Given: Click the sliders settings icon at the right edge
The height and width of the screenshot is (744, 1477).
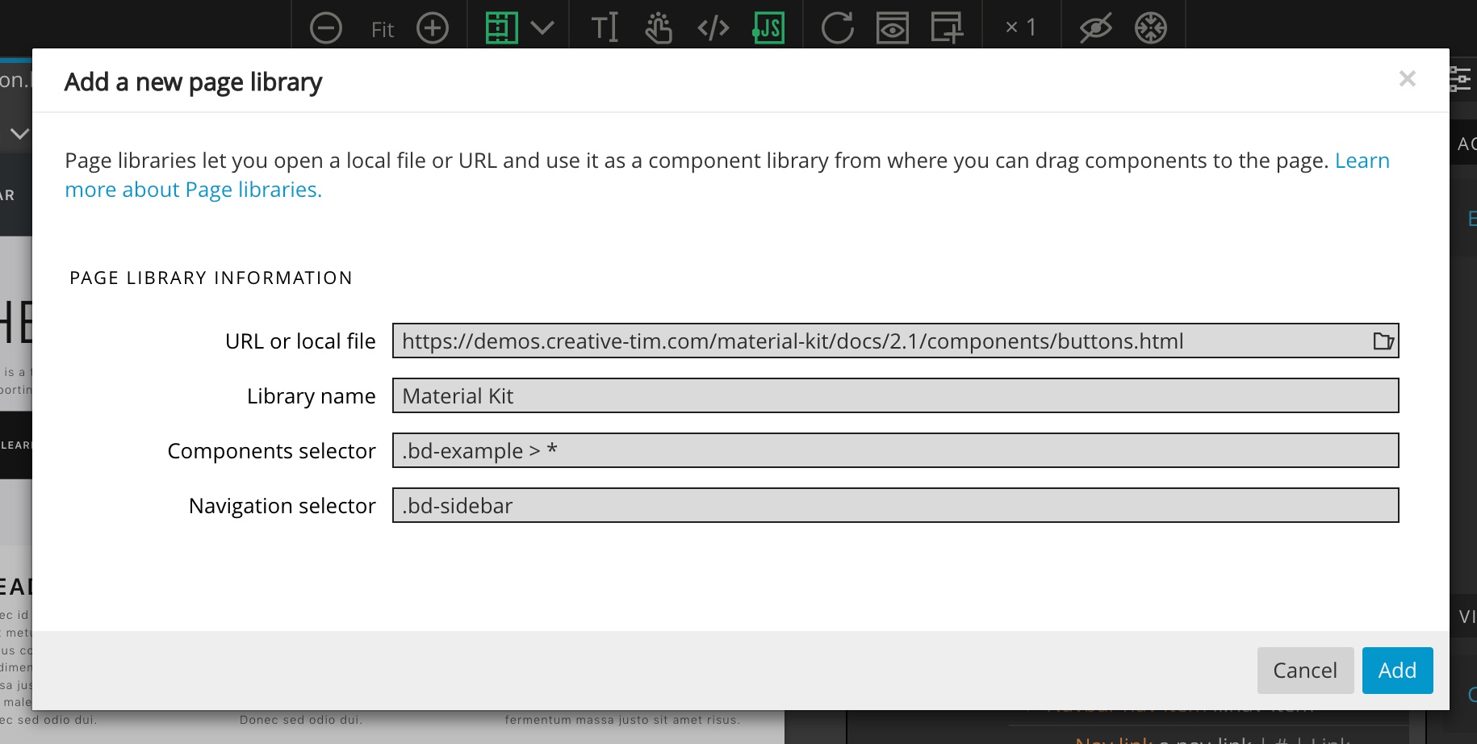Looking at the screenshot, I should pos(1461,79).
